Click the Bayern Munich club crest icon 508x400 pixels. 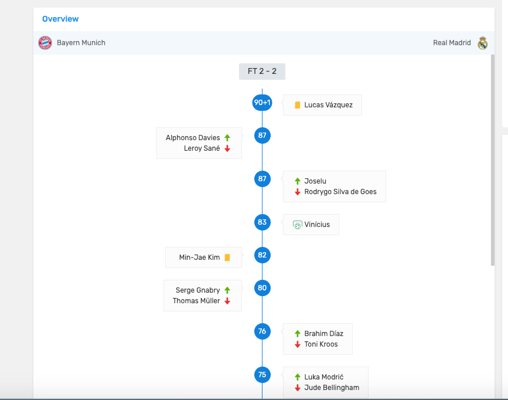pos(45,43)
